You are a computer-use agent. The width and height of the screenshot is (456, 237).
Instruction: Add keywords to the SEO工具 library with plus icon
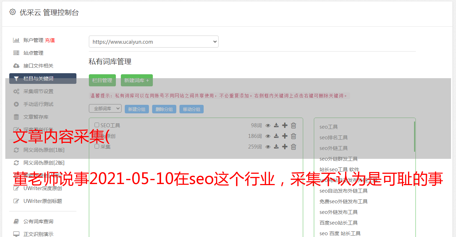coord(285,125)
